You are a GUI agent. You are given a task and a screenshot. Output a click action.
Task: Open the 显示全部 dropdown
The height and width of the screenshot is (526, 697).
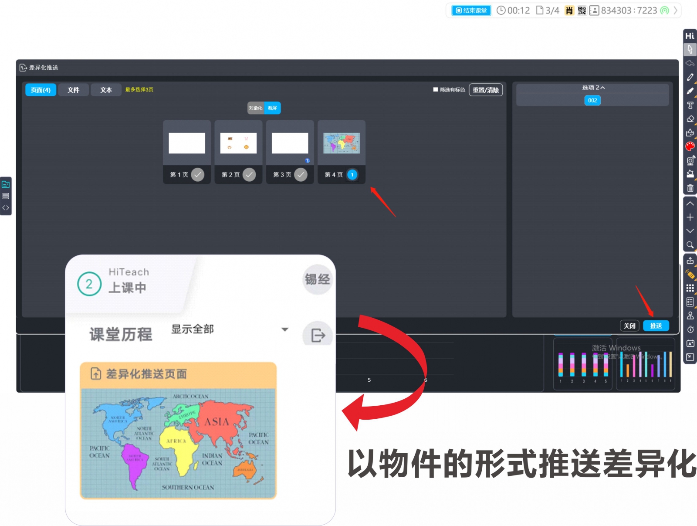tap(284, 329)
